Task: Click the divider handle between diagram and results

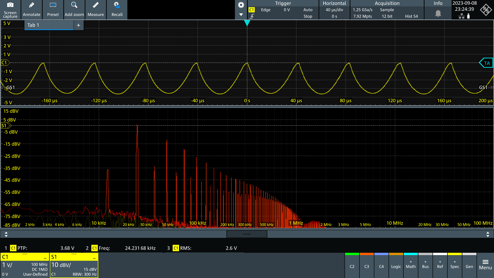Action: [x=247, y=234]
